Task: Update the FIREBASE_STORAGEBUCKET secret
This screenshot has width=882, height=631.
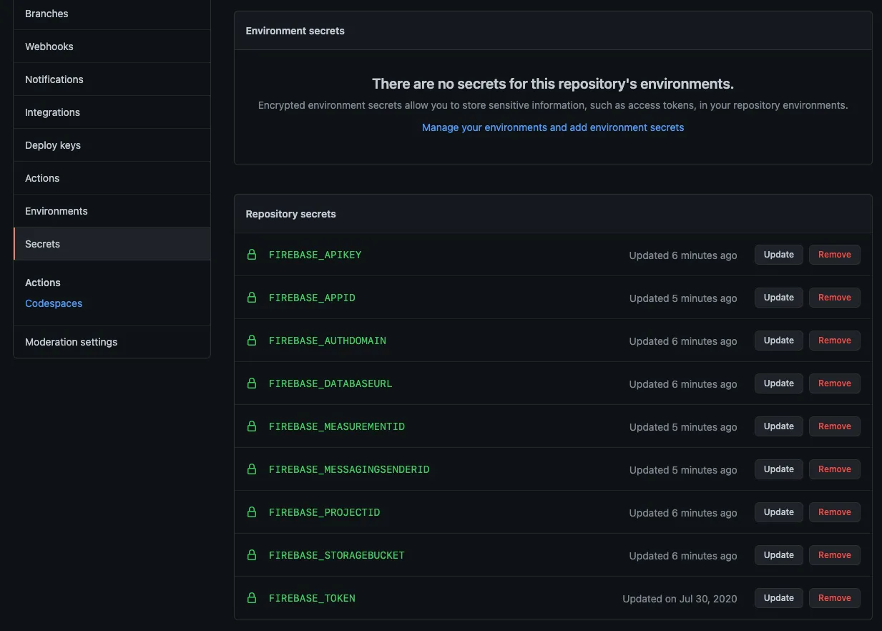Action: [x=778, y=555]
